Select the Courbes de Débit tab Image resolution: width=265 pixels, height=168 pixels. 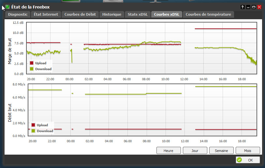(x=80, y=14)
